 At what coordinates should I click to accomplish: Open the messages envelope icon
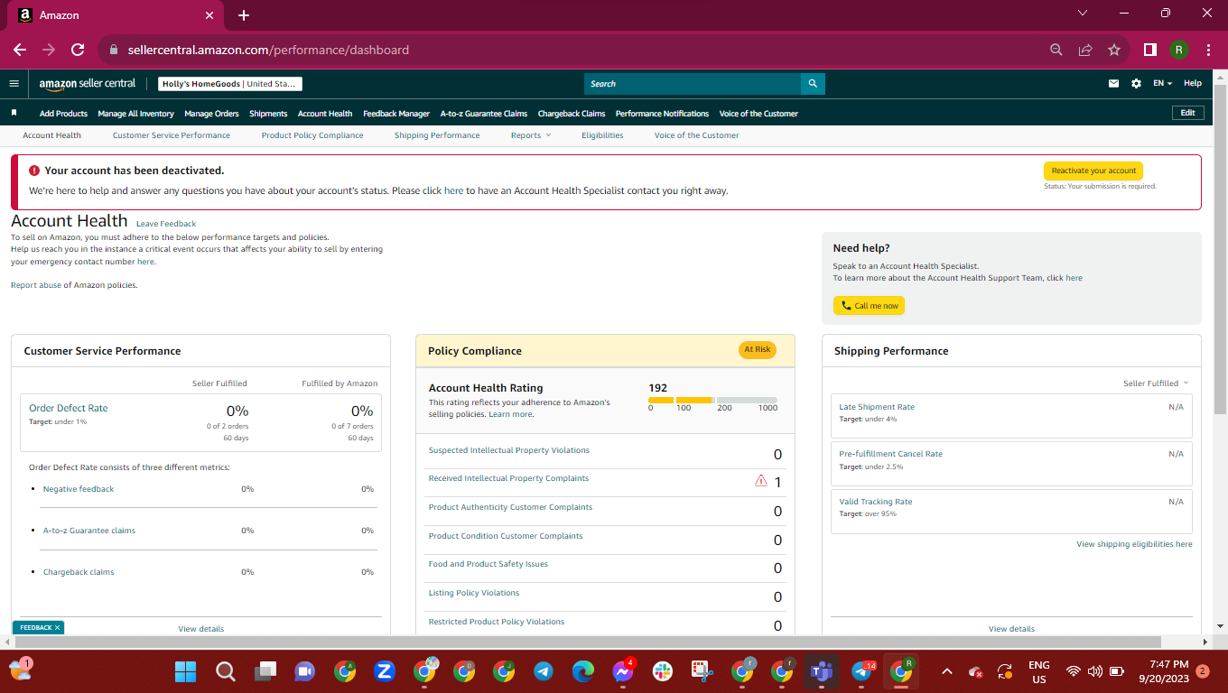pos(1113,84)
